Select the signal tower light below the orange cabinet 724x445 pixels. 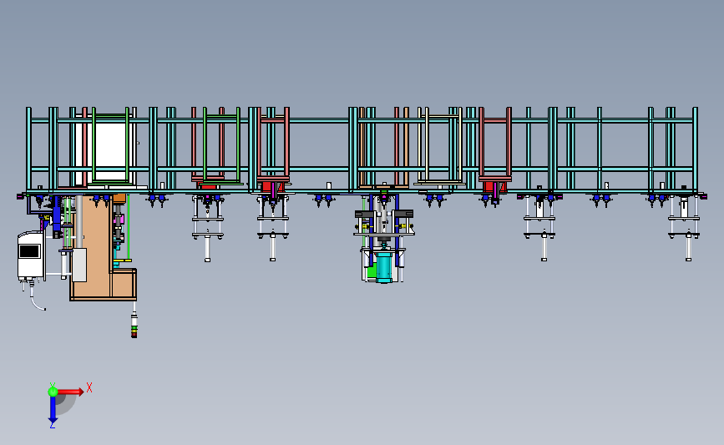click(x=134, y=325)
